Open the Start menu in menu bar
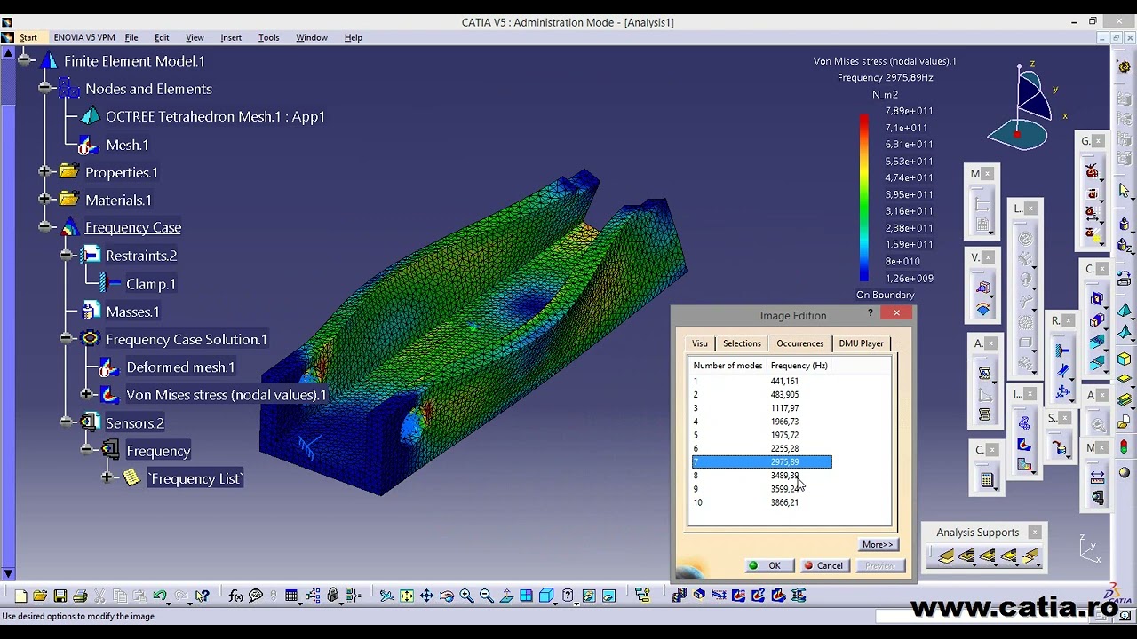1137x639 pixels. (x=28, y=37)
